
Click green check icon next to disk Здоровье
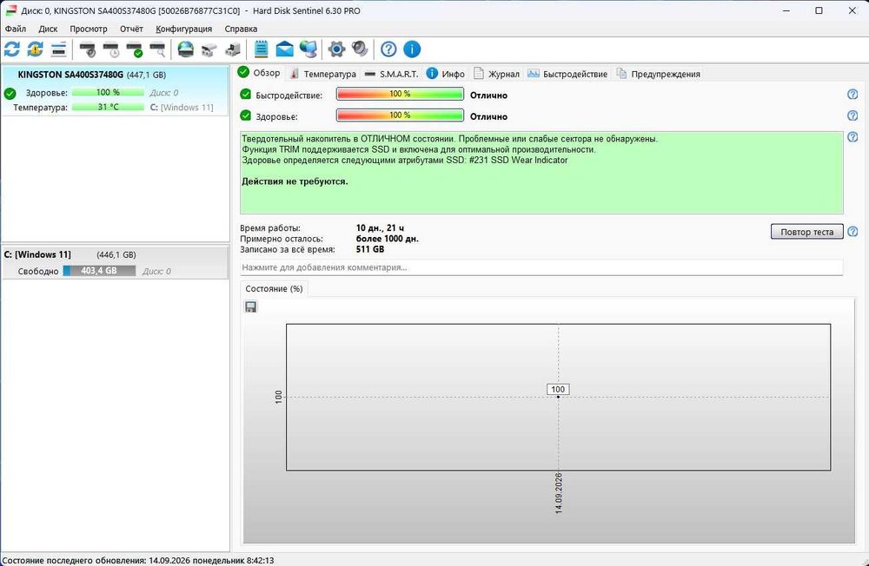10,93
